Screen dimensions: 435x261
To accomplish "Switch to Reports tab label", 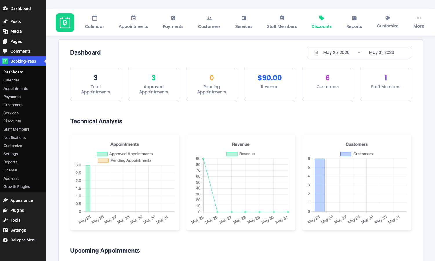I will (x=354, y=26).
